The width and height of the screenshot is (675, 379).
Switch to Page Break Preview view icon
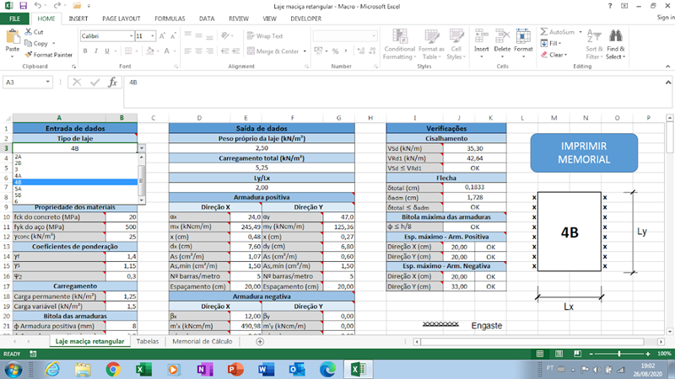pos(578,354)
